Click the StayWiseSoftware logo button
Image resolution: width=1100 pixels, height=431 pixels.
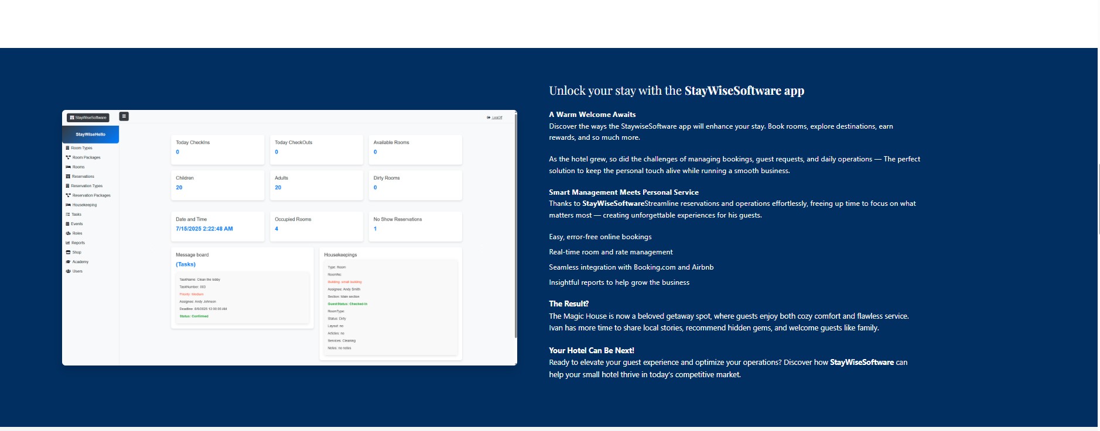(88, 118)
